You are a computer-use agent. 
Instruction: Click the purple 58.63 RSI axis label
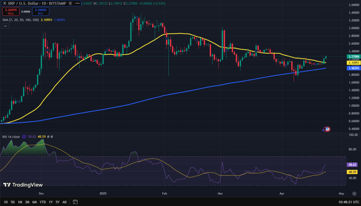click(352, 165)
